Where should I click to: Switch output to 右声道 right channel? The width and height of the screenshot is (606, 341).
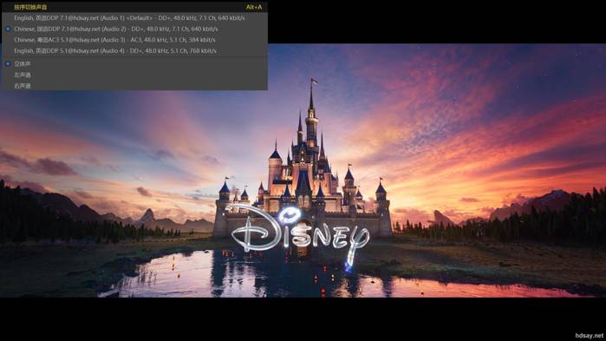[x=134, y=85]
